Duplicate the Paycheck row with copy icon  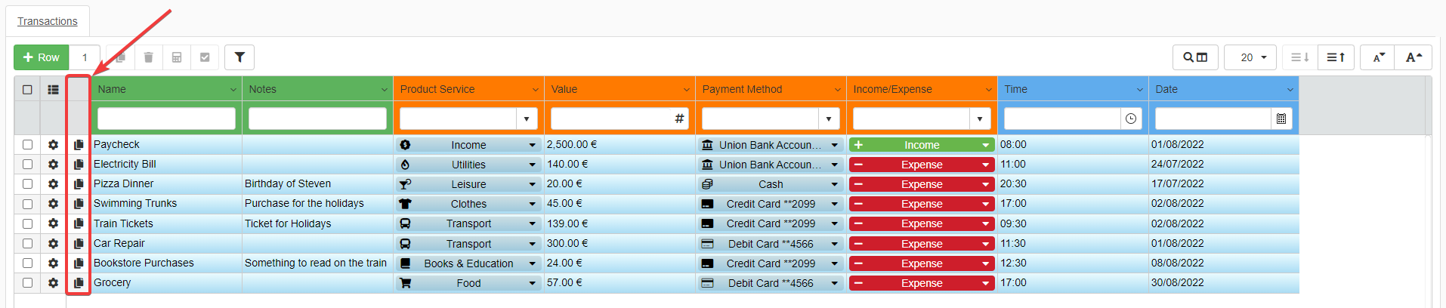(x=79, y=145)
